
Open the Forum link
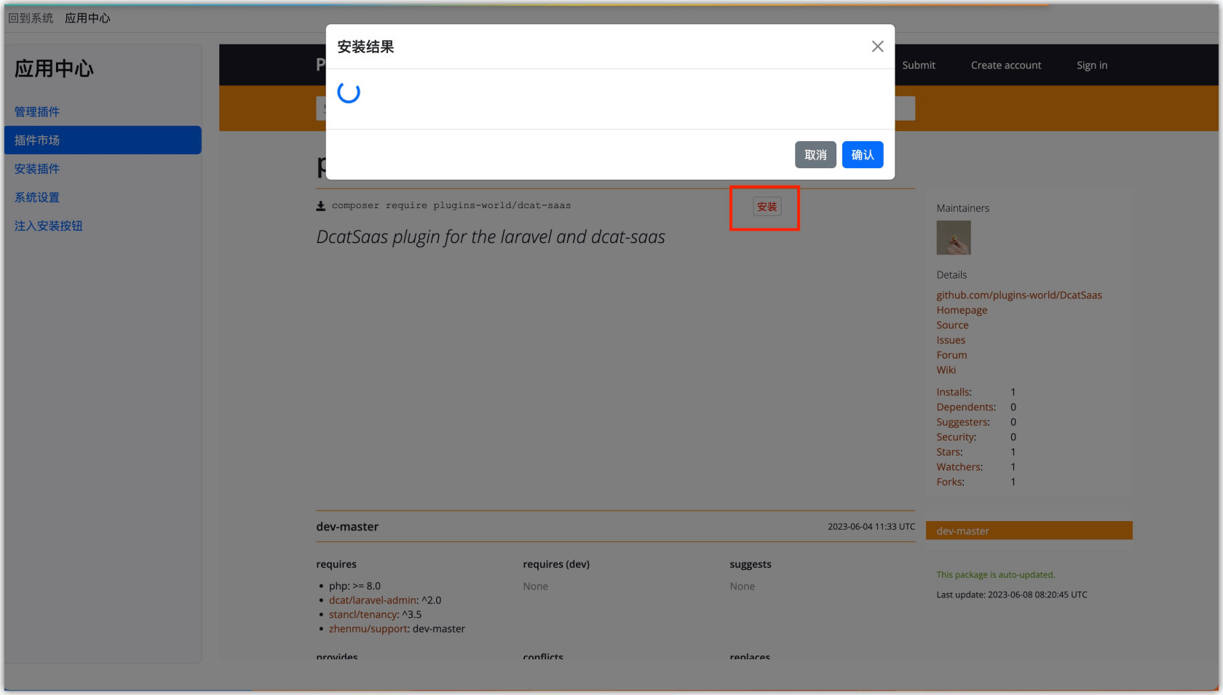pos(951,355)
